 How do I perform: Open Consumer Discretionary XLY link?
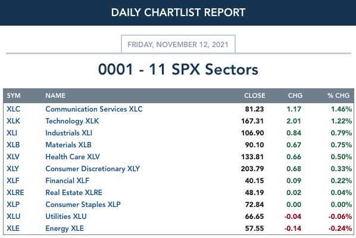tap(93, 169)
